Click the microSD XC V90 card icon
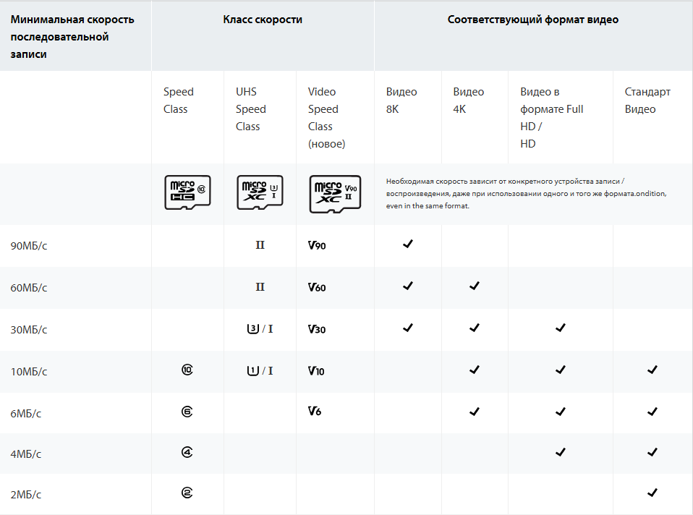693x515 pixels. 335,194
